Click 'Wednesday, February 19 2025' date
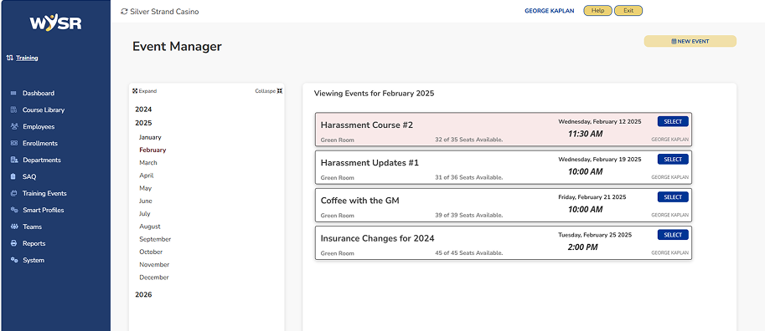 click(x=600, y=159)
